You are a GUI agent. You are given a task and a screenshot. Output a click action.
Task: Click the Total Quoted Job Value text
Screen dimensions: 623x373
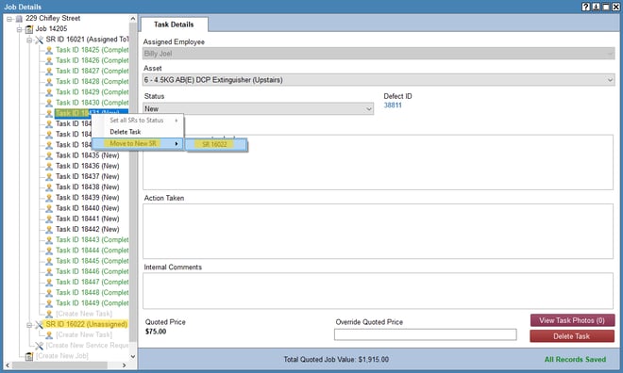(336, 360)
